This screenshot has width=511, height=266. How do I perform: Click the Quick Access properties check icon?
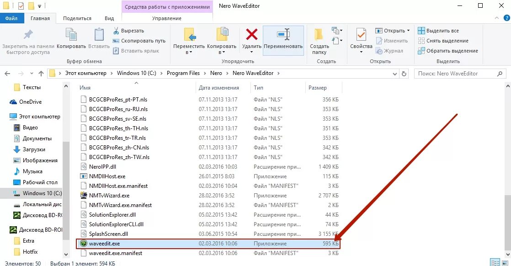pyautogui.click(x=21, y=6)
